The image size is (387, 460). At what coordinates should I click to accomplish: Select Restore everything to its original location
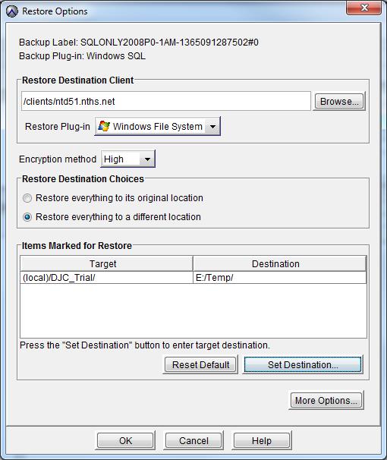pos(27,198)
